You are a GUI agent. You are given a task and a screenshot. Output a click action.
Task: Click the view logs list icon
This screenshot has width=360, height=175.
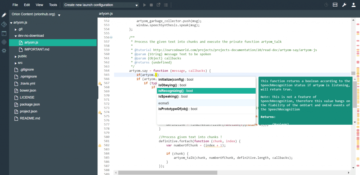[x=166, y=5]
